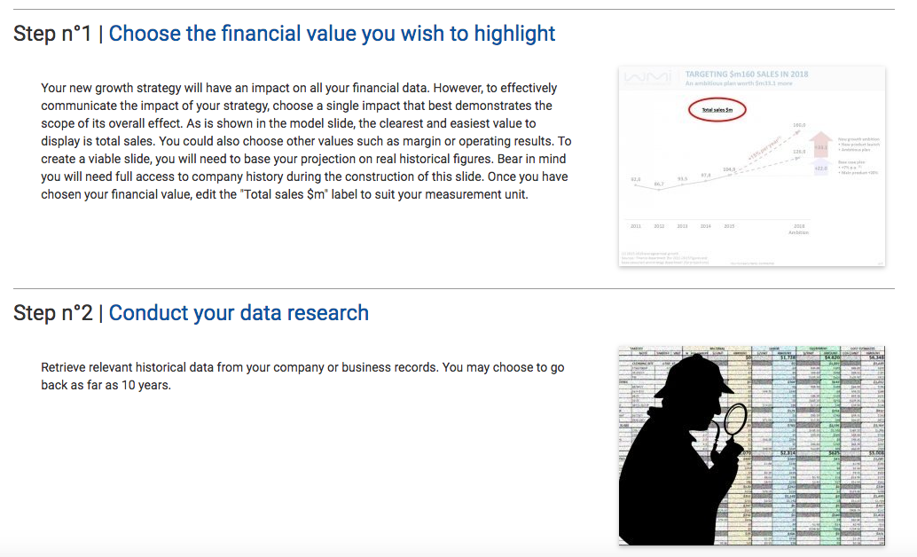This screenshot has height=557, width=917.
Task: Open the "Conduct your data research" heading link
Action: coord(239,313)
